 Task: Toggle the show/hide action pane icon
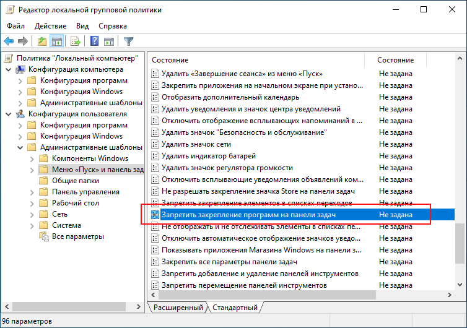click(x=109, y=41)
